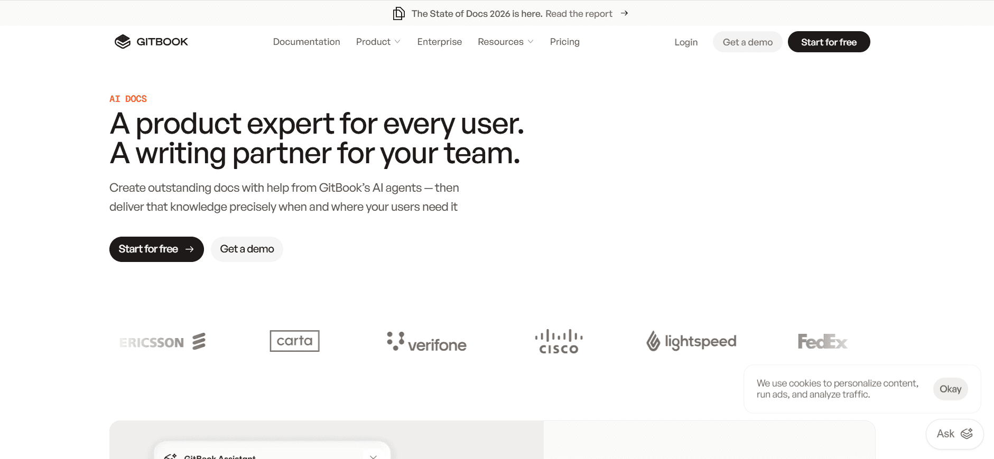Image resolution: width=994 pixels, height=459 pixels.
Task: Click the Cisco logo
Action: point(559,342)
